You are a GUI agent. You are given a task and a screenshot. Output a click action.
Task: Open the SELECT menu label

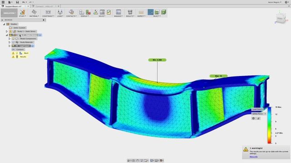click(x=157, y=16)
